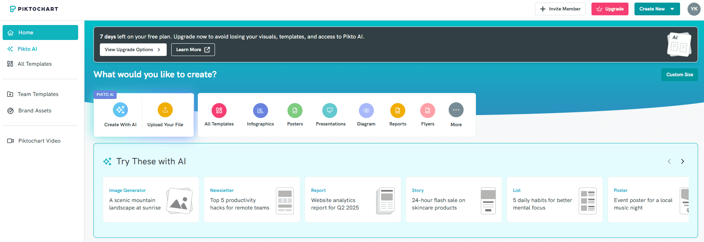Screen dimensions: 704x242
Task: Open the Presentations category icon
Action: click(330, 111)
